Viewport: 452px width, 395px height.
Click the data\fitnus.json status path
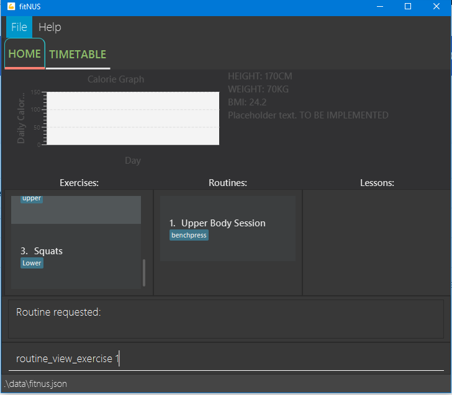[36, 384]
